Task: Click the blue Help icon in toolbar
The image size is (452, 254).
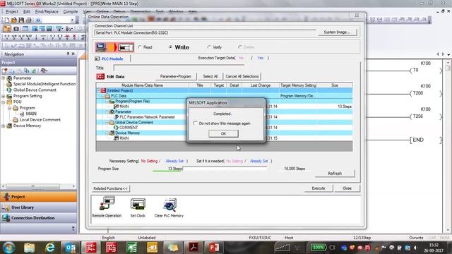Action: point(38,20)
